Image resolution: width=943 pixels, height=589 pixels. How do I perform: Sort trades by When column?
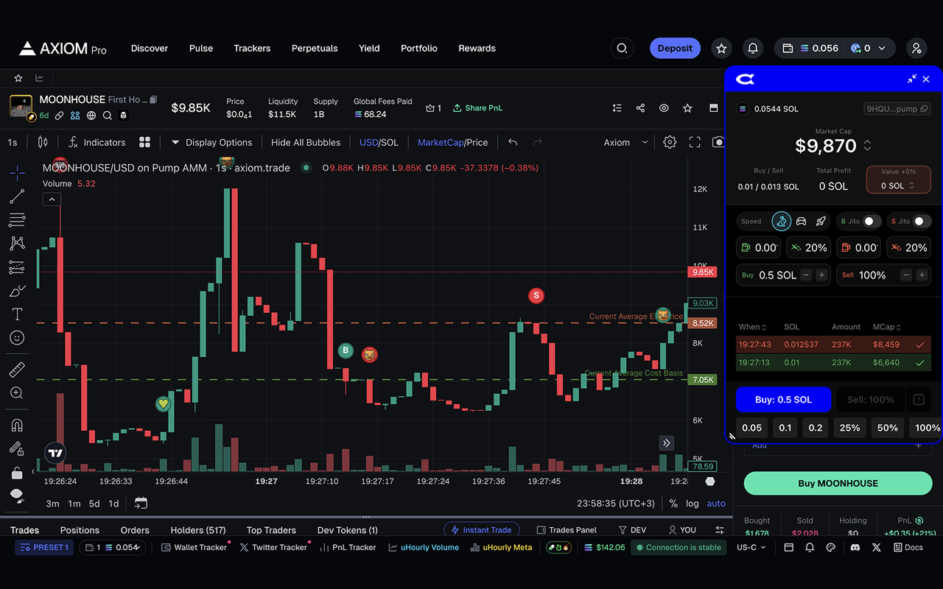point(752,327)
